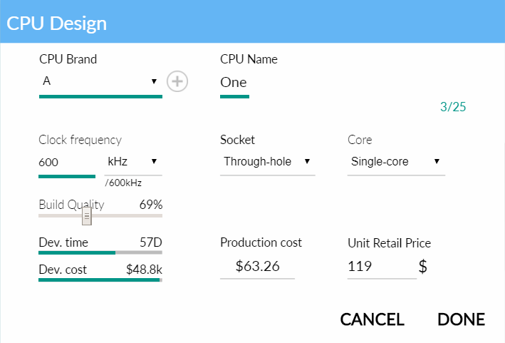
Task: Edit the CPU Name field containing One
Action: (x=234, y=83)
